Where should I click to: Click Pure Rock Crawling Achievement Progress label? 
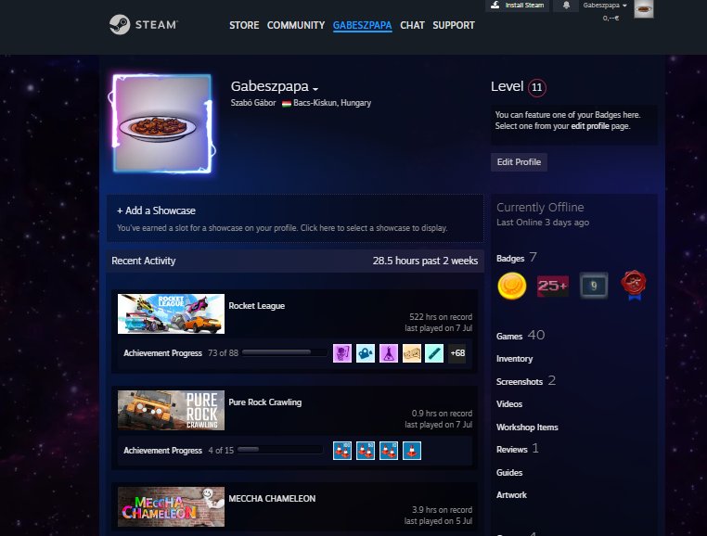(162, 451)
